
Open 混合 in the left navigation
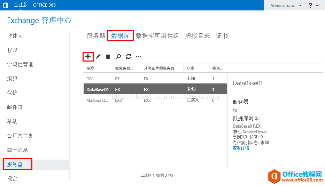pos(12,178)
